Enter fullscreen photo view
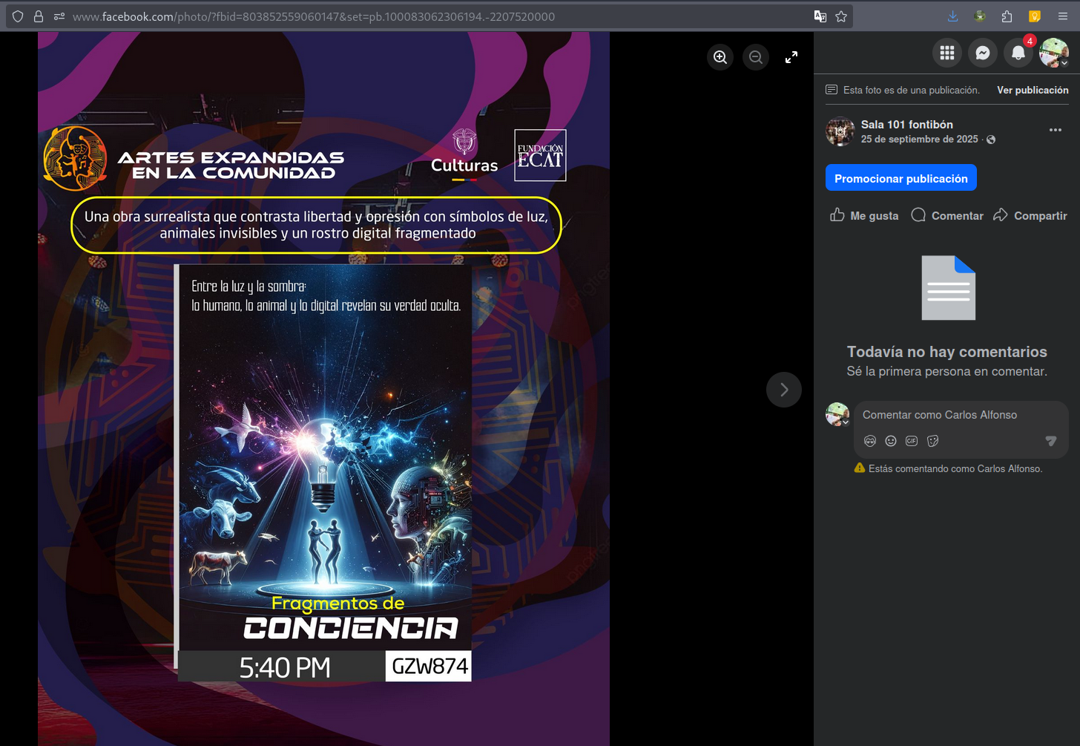The width and height of the screenshot is (1080, 746). pyautogui.click(x=791, y=57)
